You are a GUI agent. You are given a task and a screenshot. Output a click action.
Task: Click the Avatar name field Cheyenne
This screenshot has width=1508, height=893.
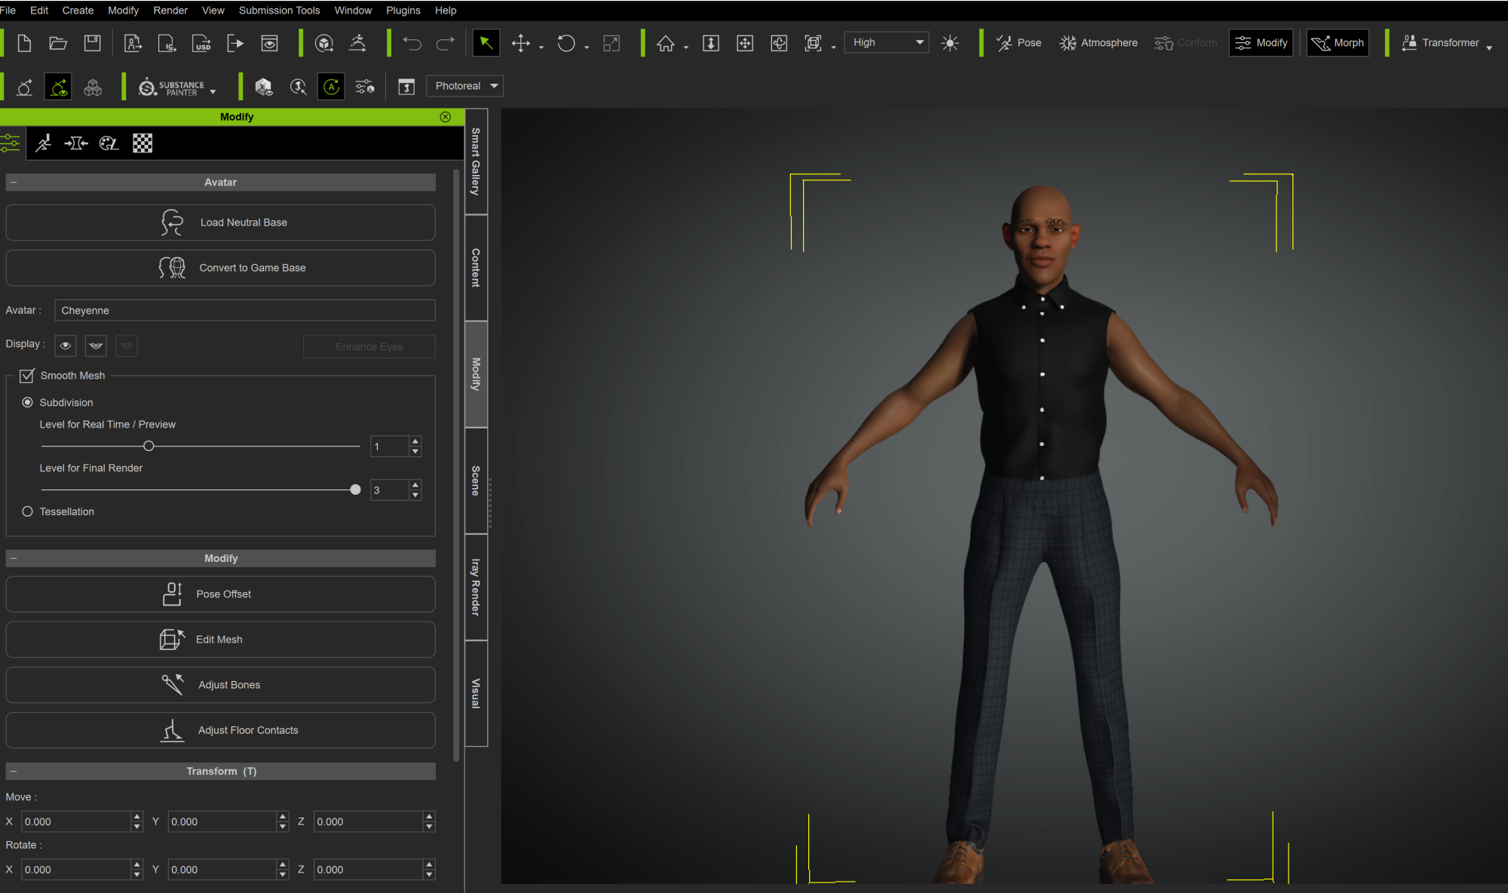click(x=244, y=311)
